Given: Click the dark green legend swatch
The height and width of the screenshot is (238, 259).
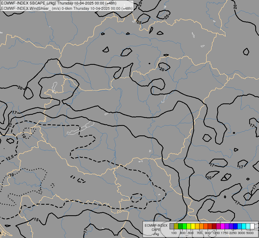Looking at the screenshot, I should pyautogui.click(x=180, y=226).
